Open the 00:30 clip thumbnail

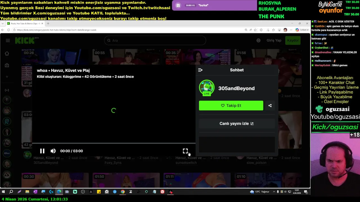(55, 180)
